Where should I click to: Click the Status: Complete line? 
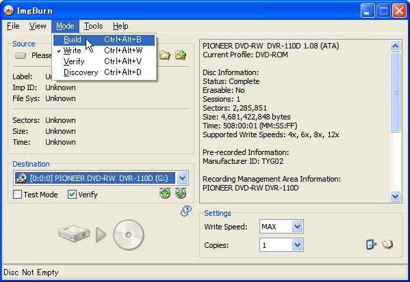[231, 81]
